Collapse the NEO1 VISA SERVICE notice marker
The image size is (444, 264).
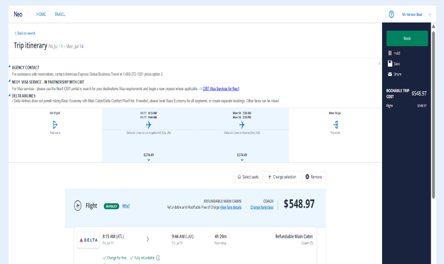pyautogui.click(x=10, y=80)
